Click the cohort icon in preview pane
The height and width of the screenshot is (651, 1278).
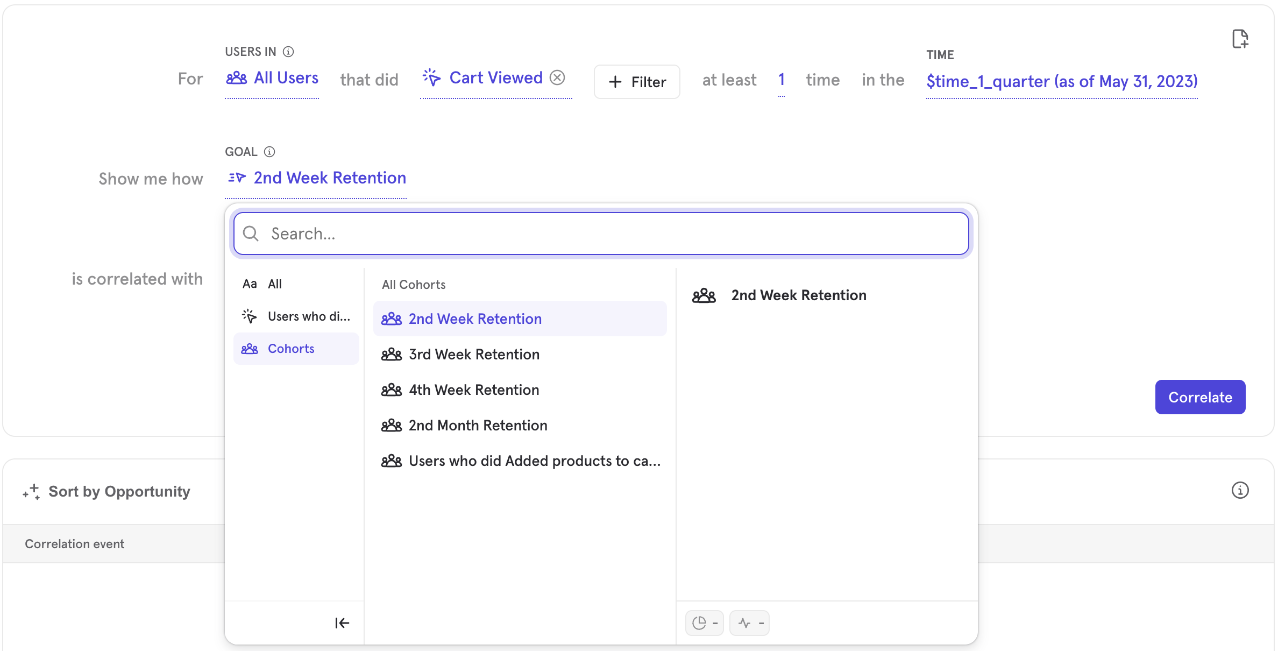pyautogui.click(x=704, y=295)
